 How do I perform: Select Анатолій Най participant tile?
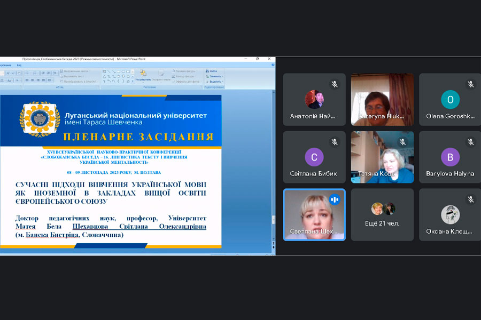tap(314, 99)
